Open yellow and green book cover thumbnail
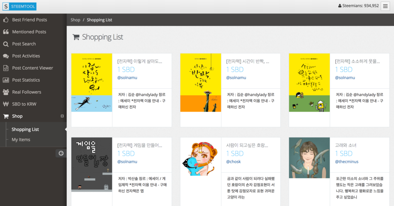 (309, 82)
